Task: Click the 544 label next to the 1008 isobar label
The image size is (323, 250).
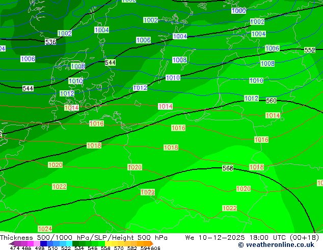Action: coord(110,62)
